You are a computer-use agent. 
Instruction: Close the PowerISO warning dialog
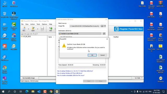(x=107, y=39)
